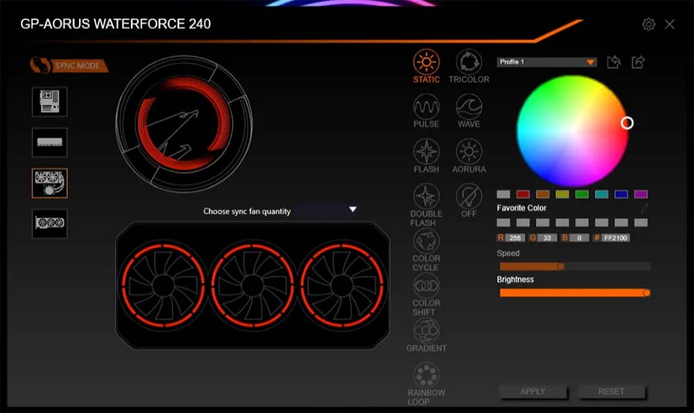Viewport: 694px width, 413px height.
Task: Open the Profile 1 dropdown
Action: (x=547, y=62)
